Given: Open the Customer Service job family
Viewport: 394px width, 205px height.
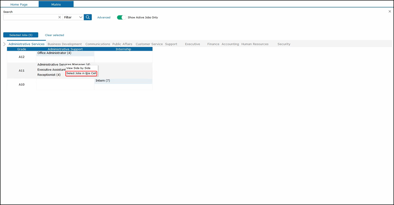Looking at the screenshot, I should (149, 44).
